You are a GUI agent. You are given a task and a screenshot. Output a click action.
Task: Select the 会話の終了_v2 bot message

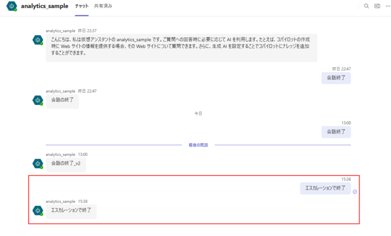click(x=66, y=164)
